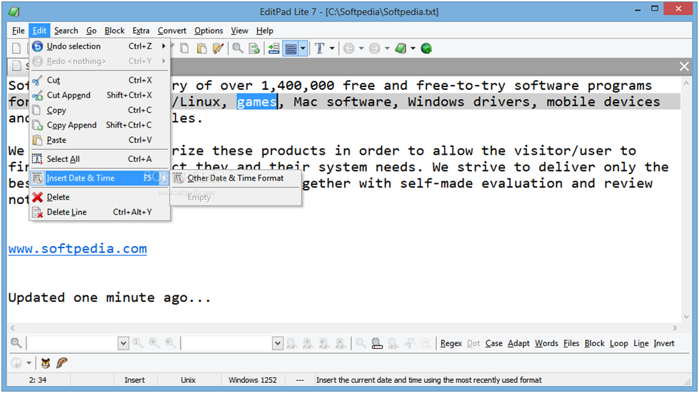Click the feather quill icon
This screenshot has width=699, height=393.
(62, 363)
